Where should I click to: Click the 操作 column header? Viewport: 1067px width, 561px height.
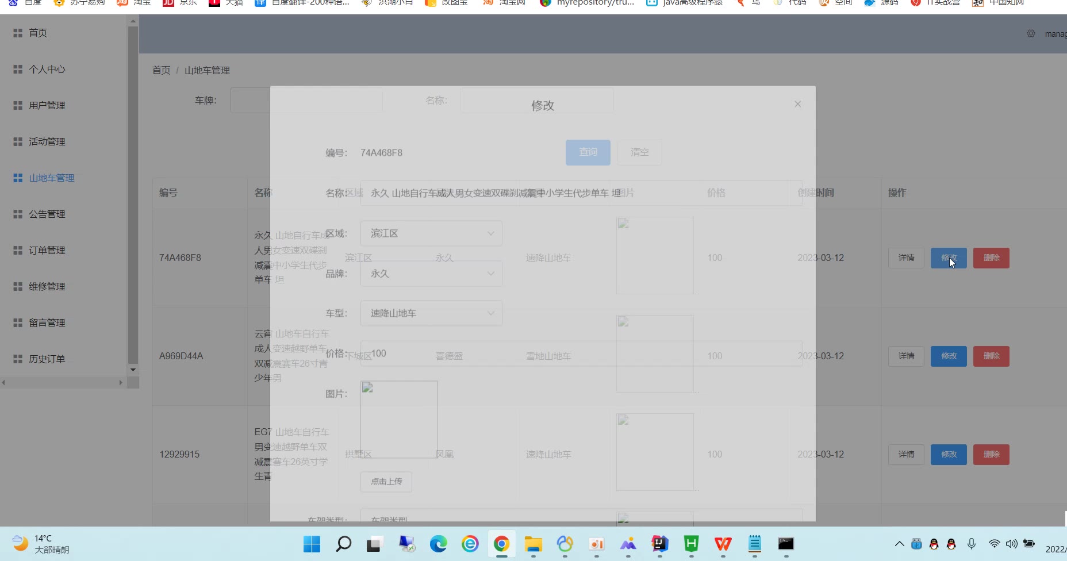pos(897,193)
